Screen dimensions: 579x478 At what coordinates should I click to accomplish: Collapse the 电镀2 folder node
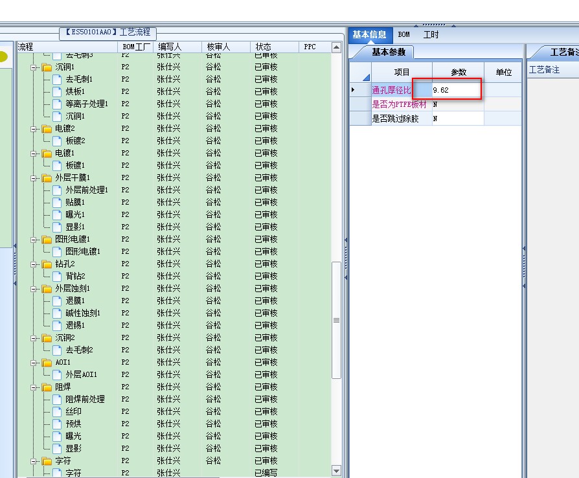coord(34,129)
